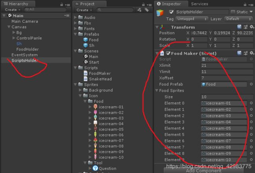255x173 pixels.
Task: Disable the Food Maker script checkbox
Action: click(168, 53)
